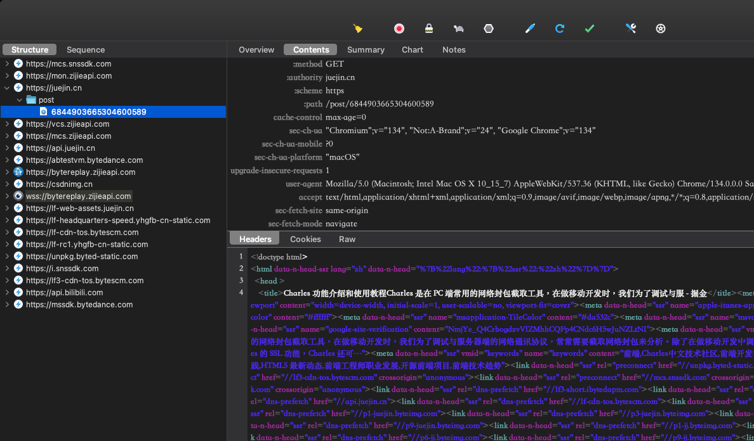Click the globe icon beside https://bytereplay.zijieapi.com
The width and height of the screenshot is (754, 441).
18,172
